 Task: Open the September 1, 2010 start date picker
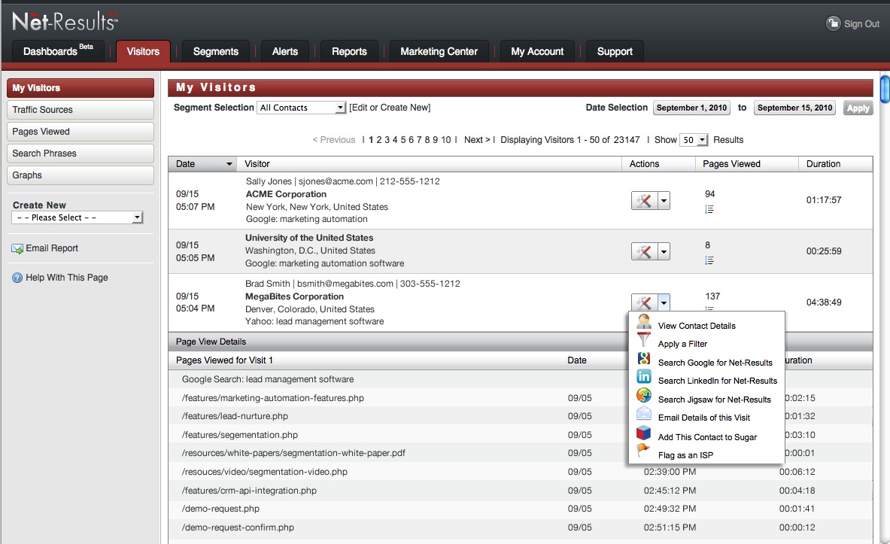(691, 108)
